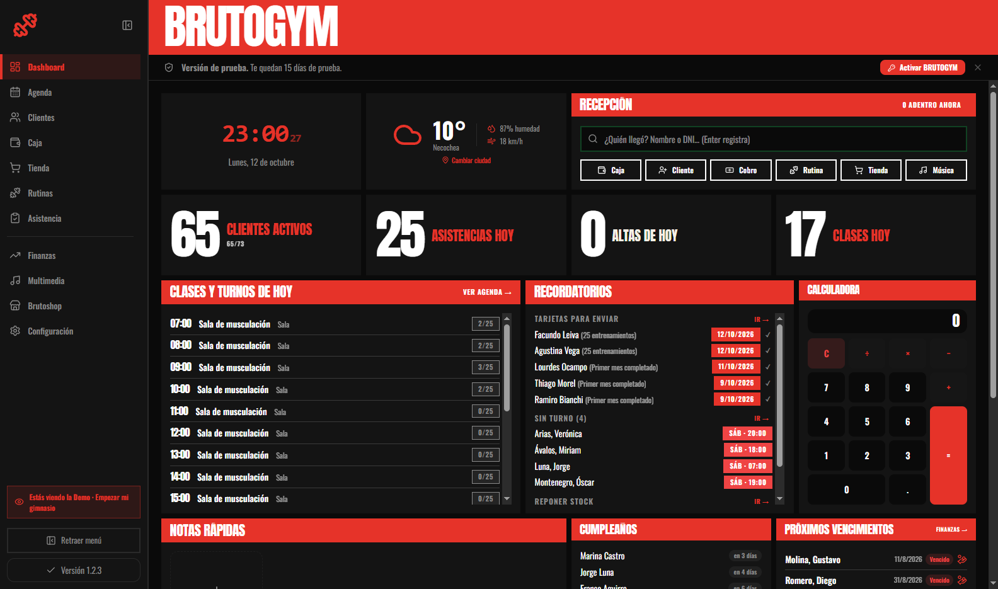Click the Cambiar ciudad link
Viewport: 998px width, 589px height.
467,161
